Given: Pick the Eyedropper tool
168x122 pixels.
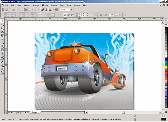Looking at the screenshot, I should pos(2,62).
